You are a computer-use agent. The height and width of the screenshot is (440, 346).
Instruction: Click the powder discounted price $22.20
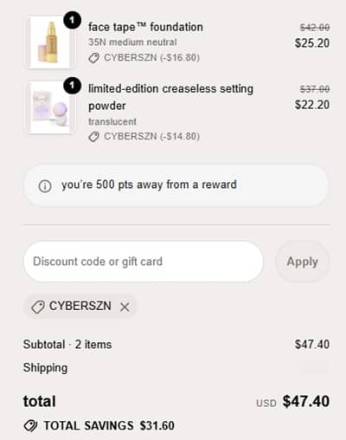pos(312,105)
